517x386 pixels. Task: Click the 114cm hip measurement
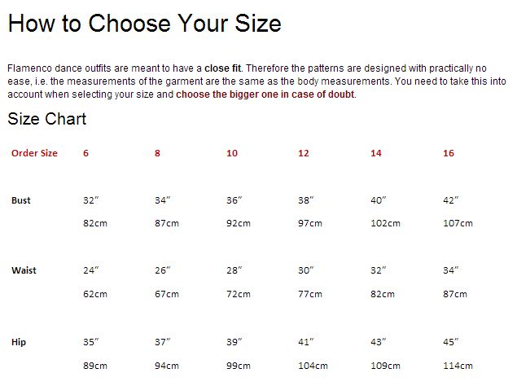[x=458, y=366]
